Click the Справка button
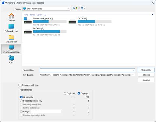This screenshot has width=156, height=122. coord(146,80)
